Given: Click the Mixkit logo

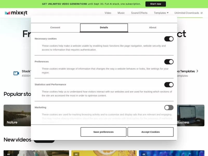Looking at the screenshot, I should [16, 13].
